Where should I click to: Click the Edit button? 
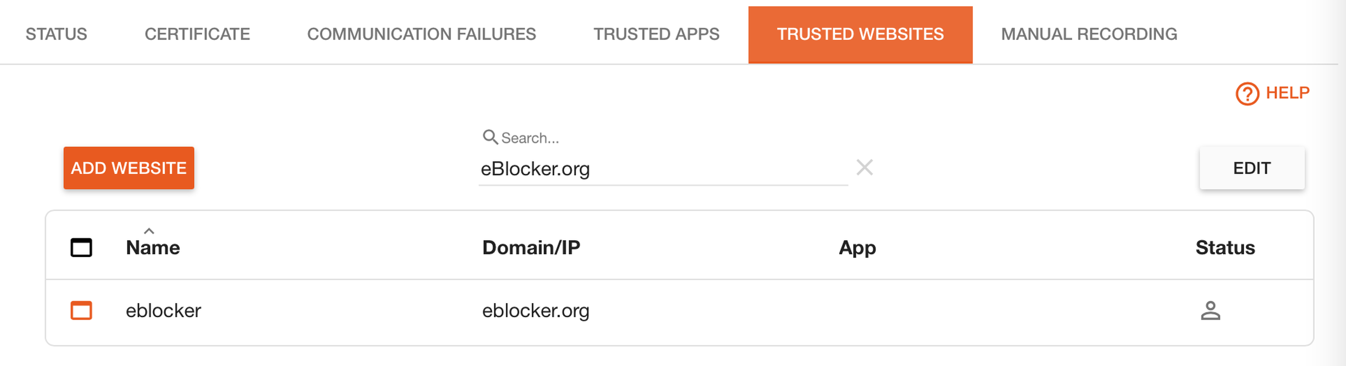(1251, 168)
